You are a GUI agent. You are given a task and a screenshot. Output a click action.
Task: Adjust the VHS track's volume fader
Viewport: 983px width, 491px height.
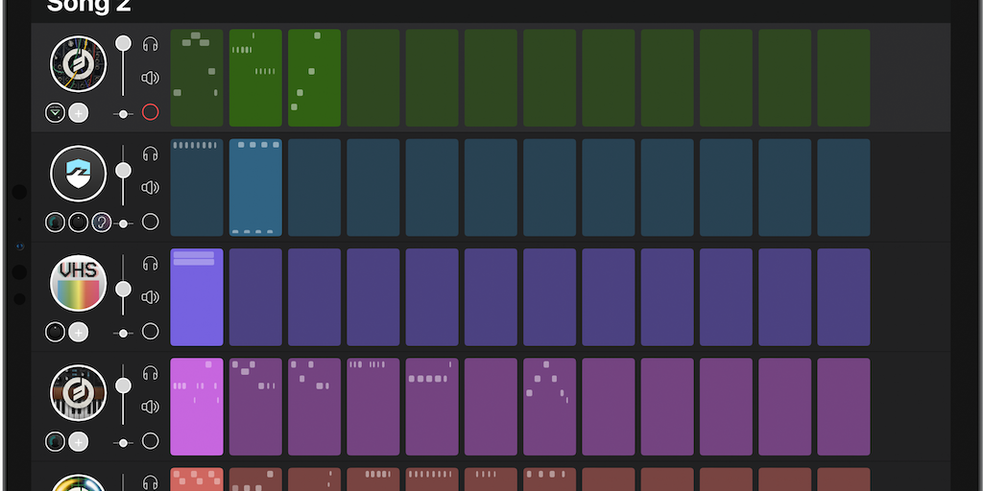point(124,284)
